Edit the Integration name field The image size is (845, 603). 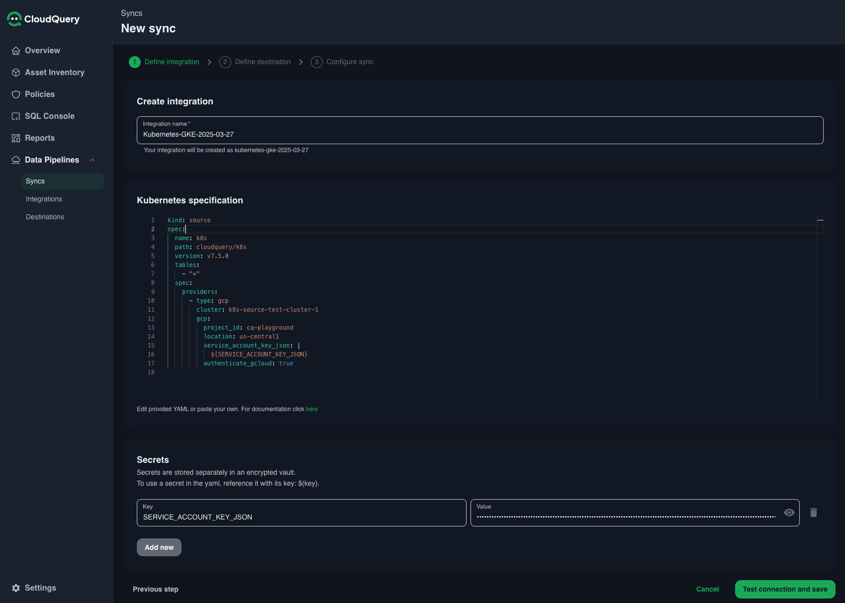(480, 130)
